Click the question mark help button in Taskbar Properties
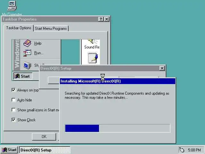The height and width of the screenshot is (154, 205). click(x=101, y=19)
